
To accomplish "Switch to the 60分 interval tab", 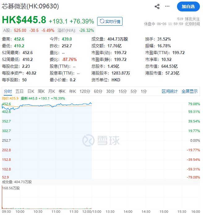I will pos(98,91).
